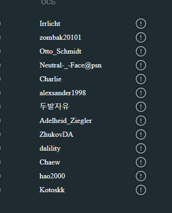Report player zombak20101 via exclamation icon
Image resolution: width=172 pixels, height=213 pixels.
(141, 37)
